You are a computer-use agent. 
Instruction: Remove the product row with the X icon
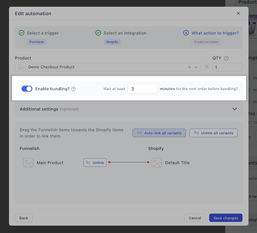(206, 67)
